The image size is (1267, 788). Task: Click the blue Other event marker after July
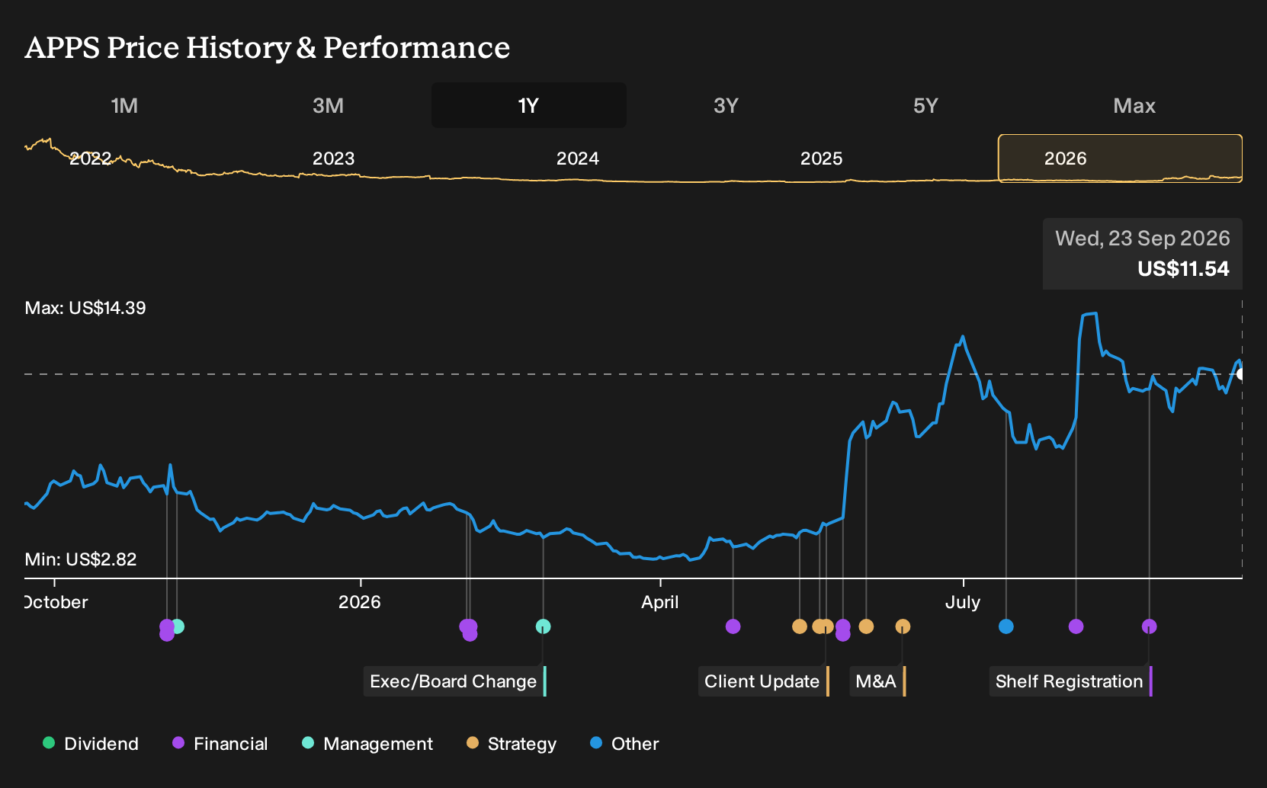1006,626
